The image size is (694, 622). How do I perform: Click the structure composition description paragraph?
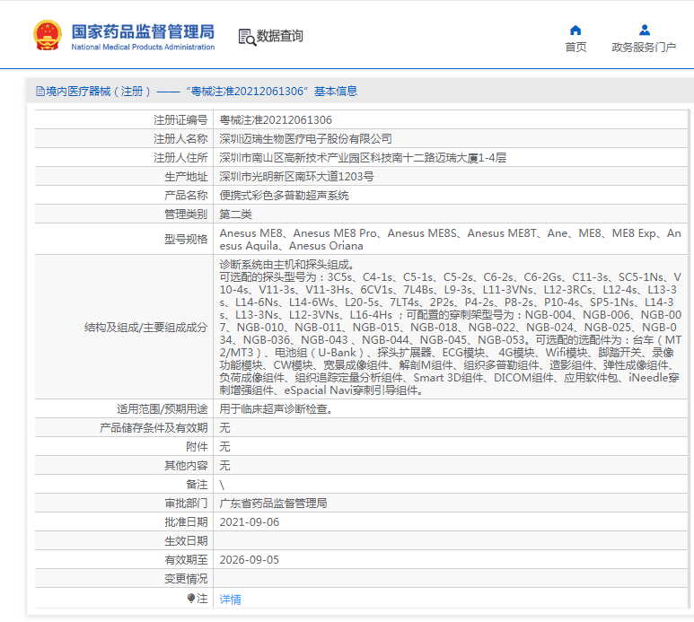coord(450,328)
